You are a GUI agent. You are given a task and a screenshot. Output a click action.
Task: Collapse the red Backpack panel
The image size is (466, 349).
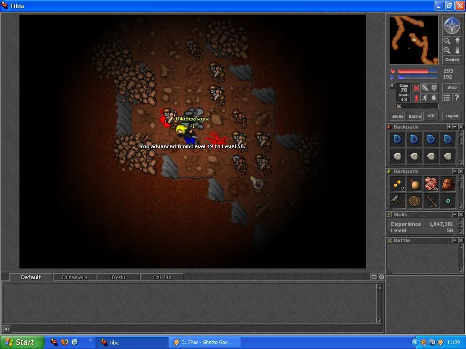[x=455, y=127]
